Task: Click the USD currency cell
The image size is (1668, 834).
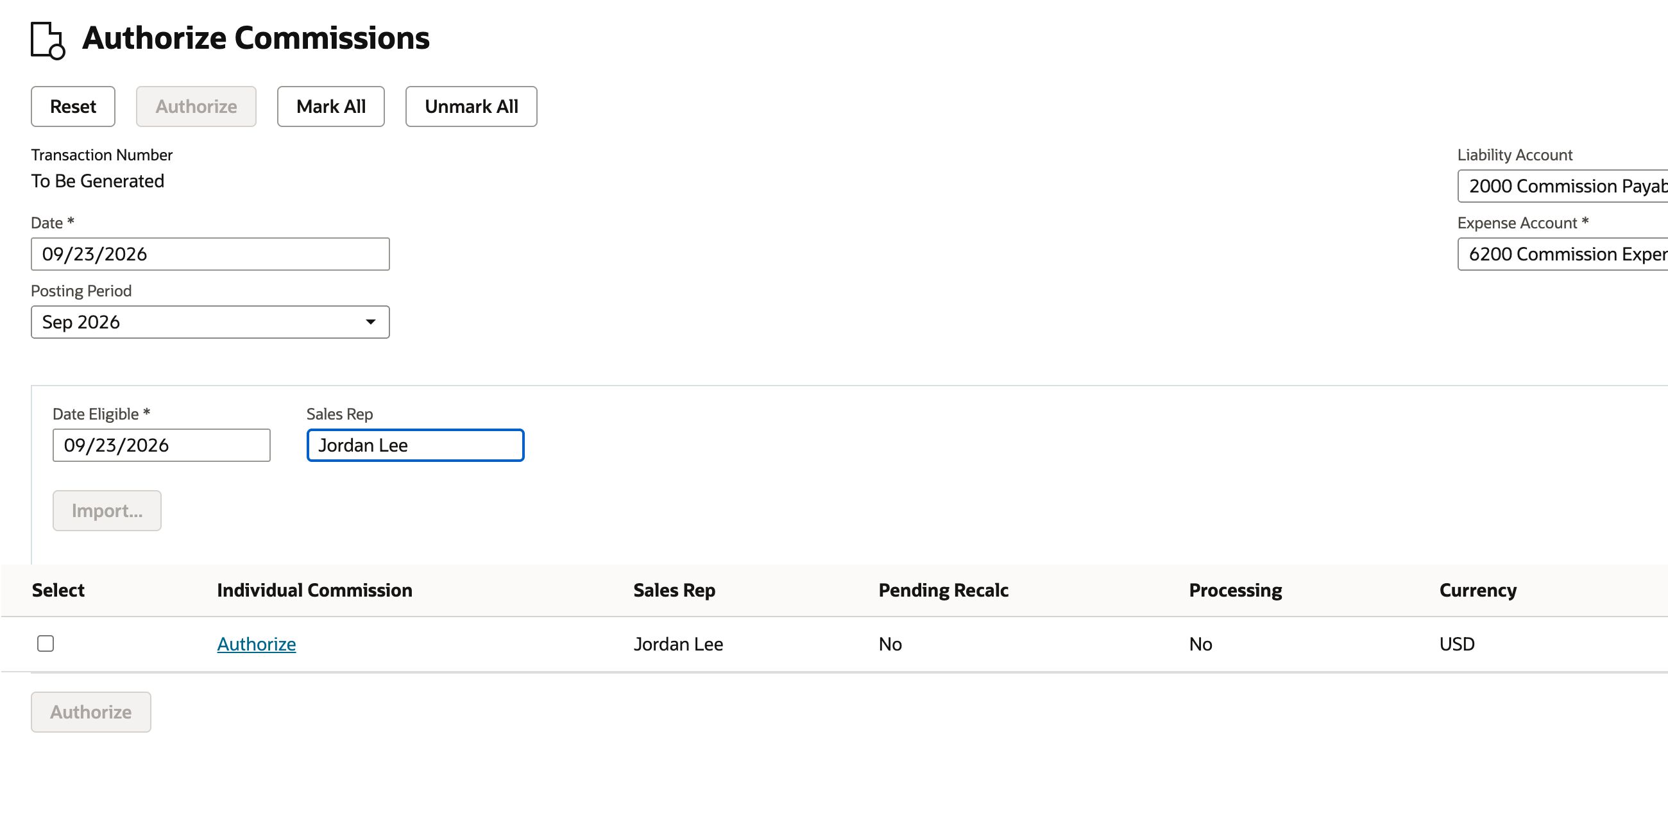Action: pyautogui.click(x=1457, y=643)
